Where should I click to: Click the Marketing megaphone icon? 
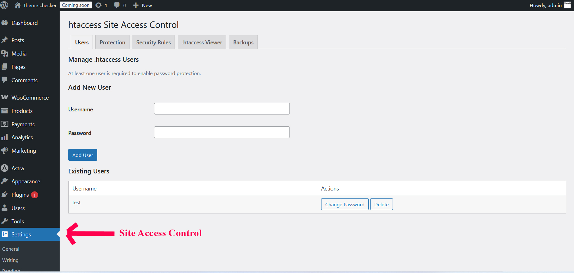[x=5, y=150]
